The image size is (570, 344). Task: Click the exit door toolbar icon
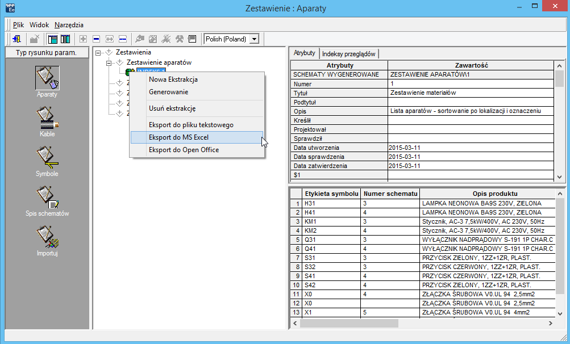16,39
